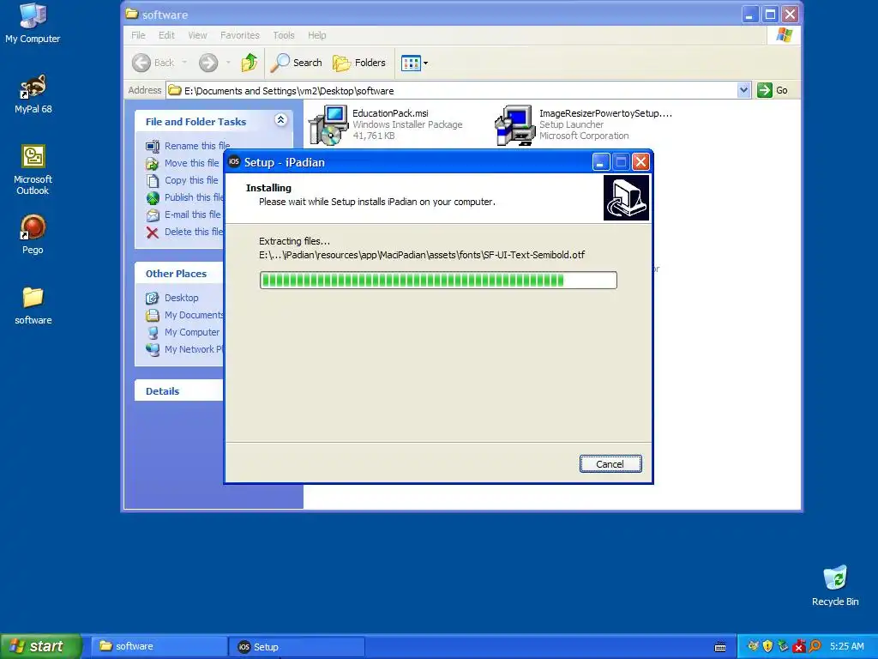Image resolution: width=878 pixels, height=659 pixels.
Task: Click the red X network tray icon
Action: pos(798,646)
